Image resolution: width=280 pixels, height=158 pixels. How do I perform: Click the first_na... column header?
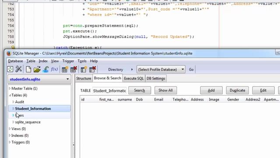point(108,100)
